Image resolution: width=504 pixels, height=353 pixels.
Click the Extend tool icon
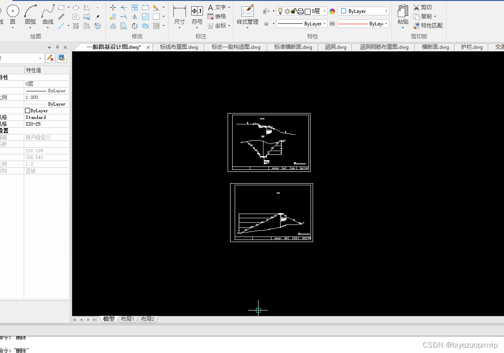tap(124, 17)
